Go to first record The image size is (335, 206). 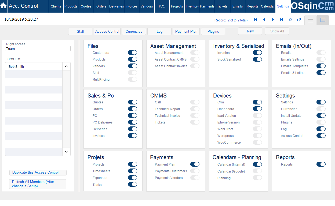[x=256, y=20]
